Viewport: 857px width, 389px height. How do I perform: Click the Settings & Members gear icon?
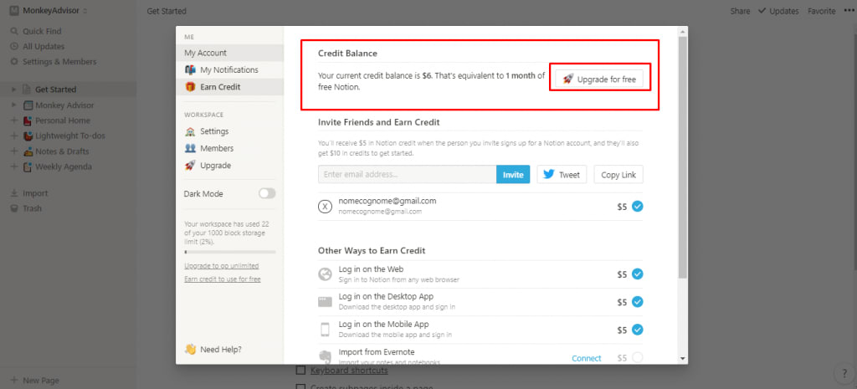15,62
